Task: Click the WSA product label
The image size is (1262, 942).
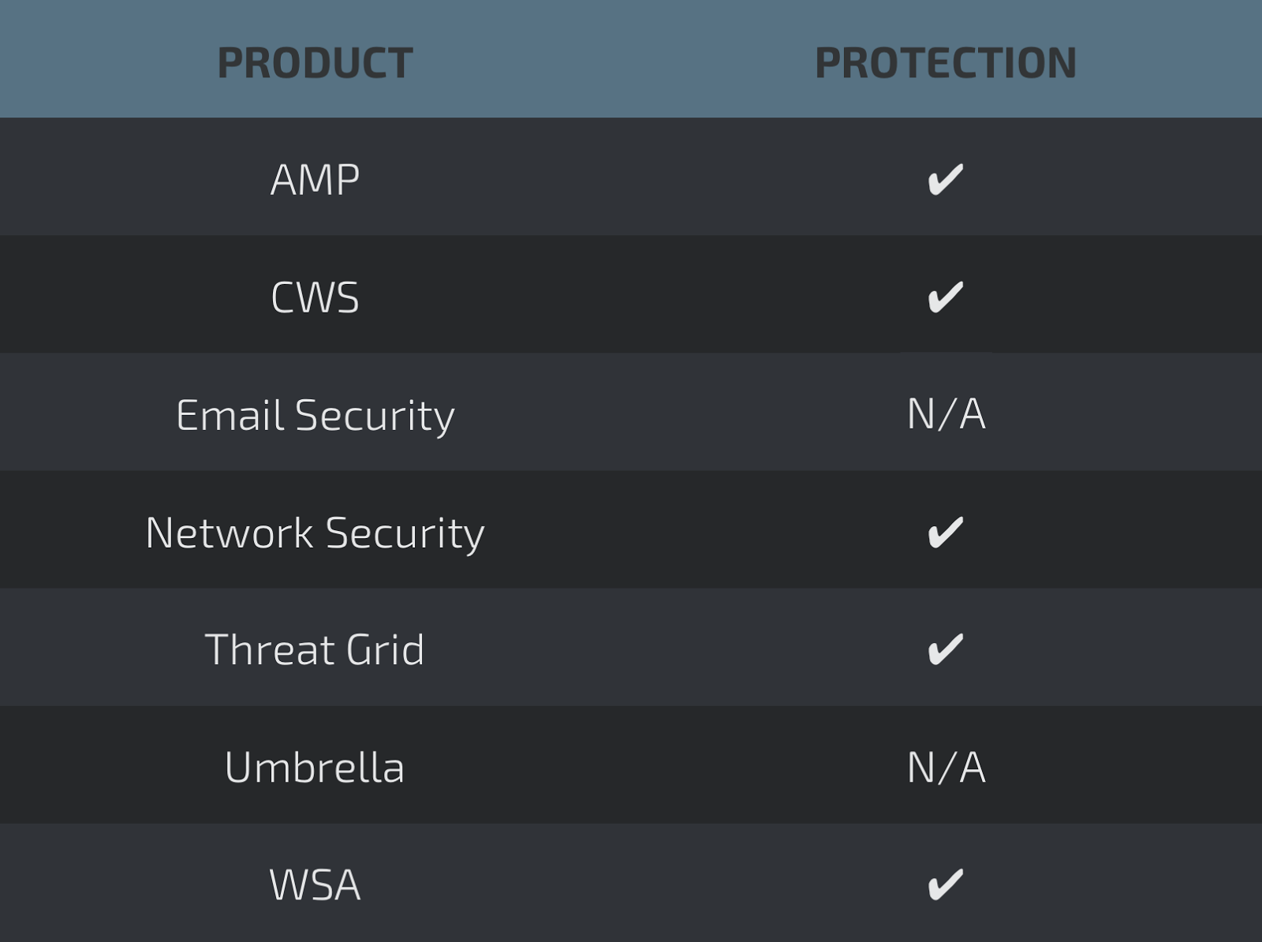Action: click(315, 885)
